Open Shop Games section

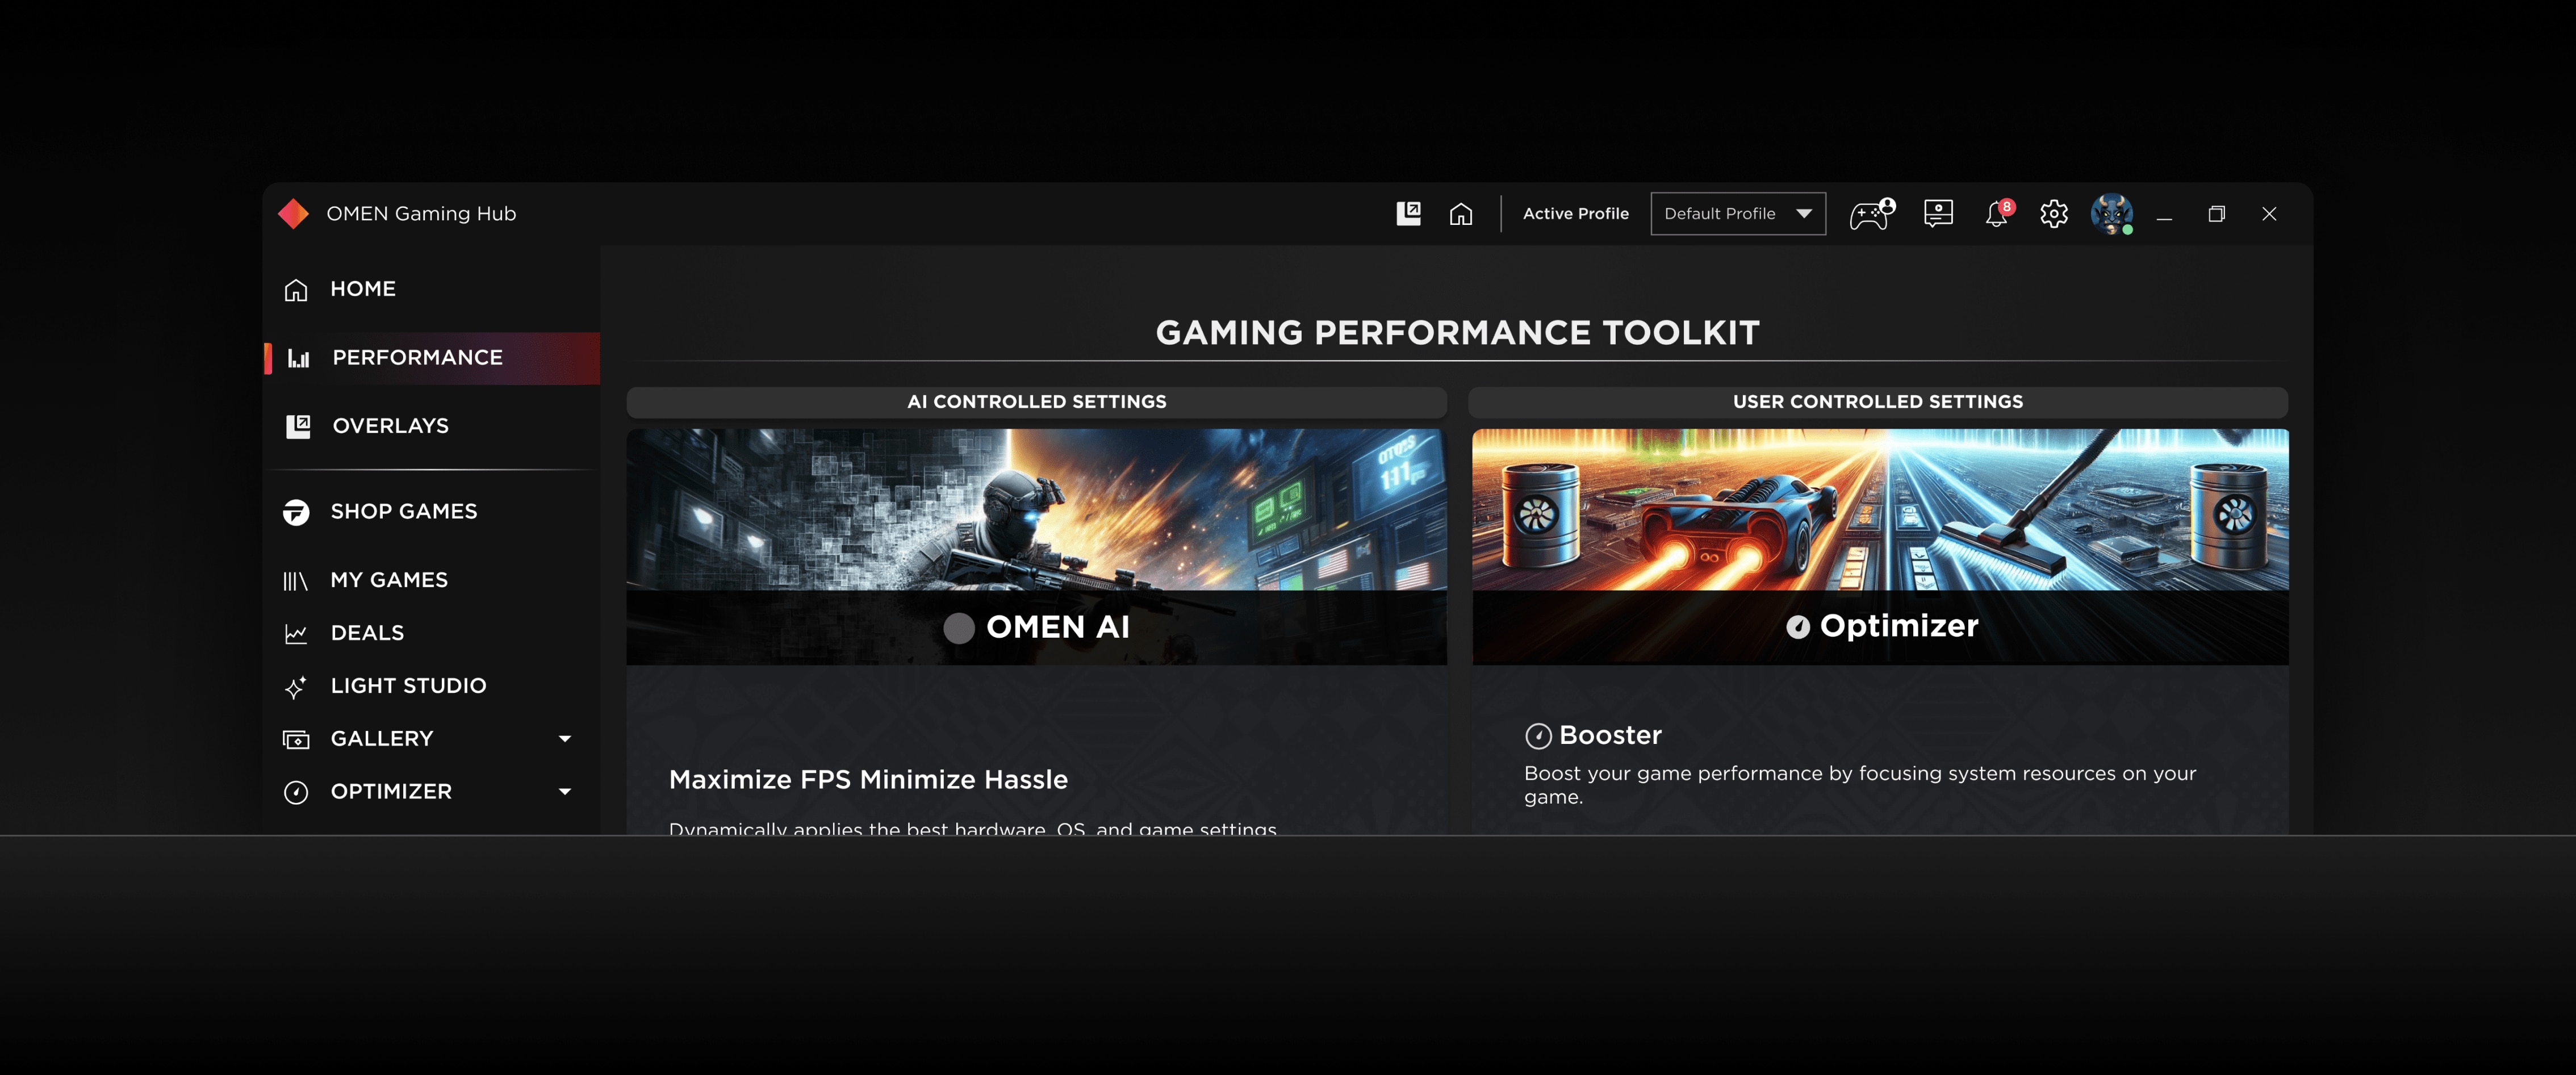coord(403,512)
